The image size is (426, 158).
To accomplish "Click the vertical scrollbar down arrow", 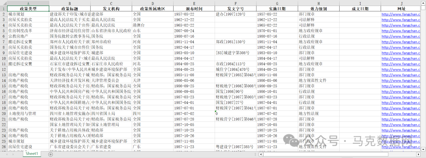I will (423, 149).
